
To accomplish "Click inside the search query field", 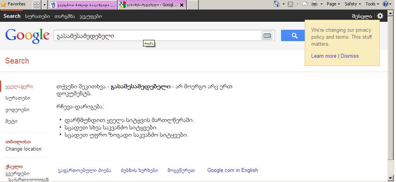I will 157,36.
